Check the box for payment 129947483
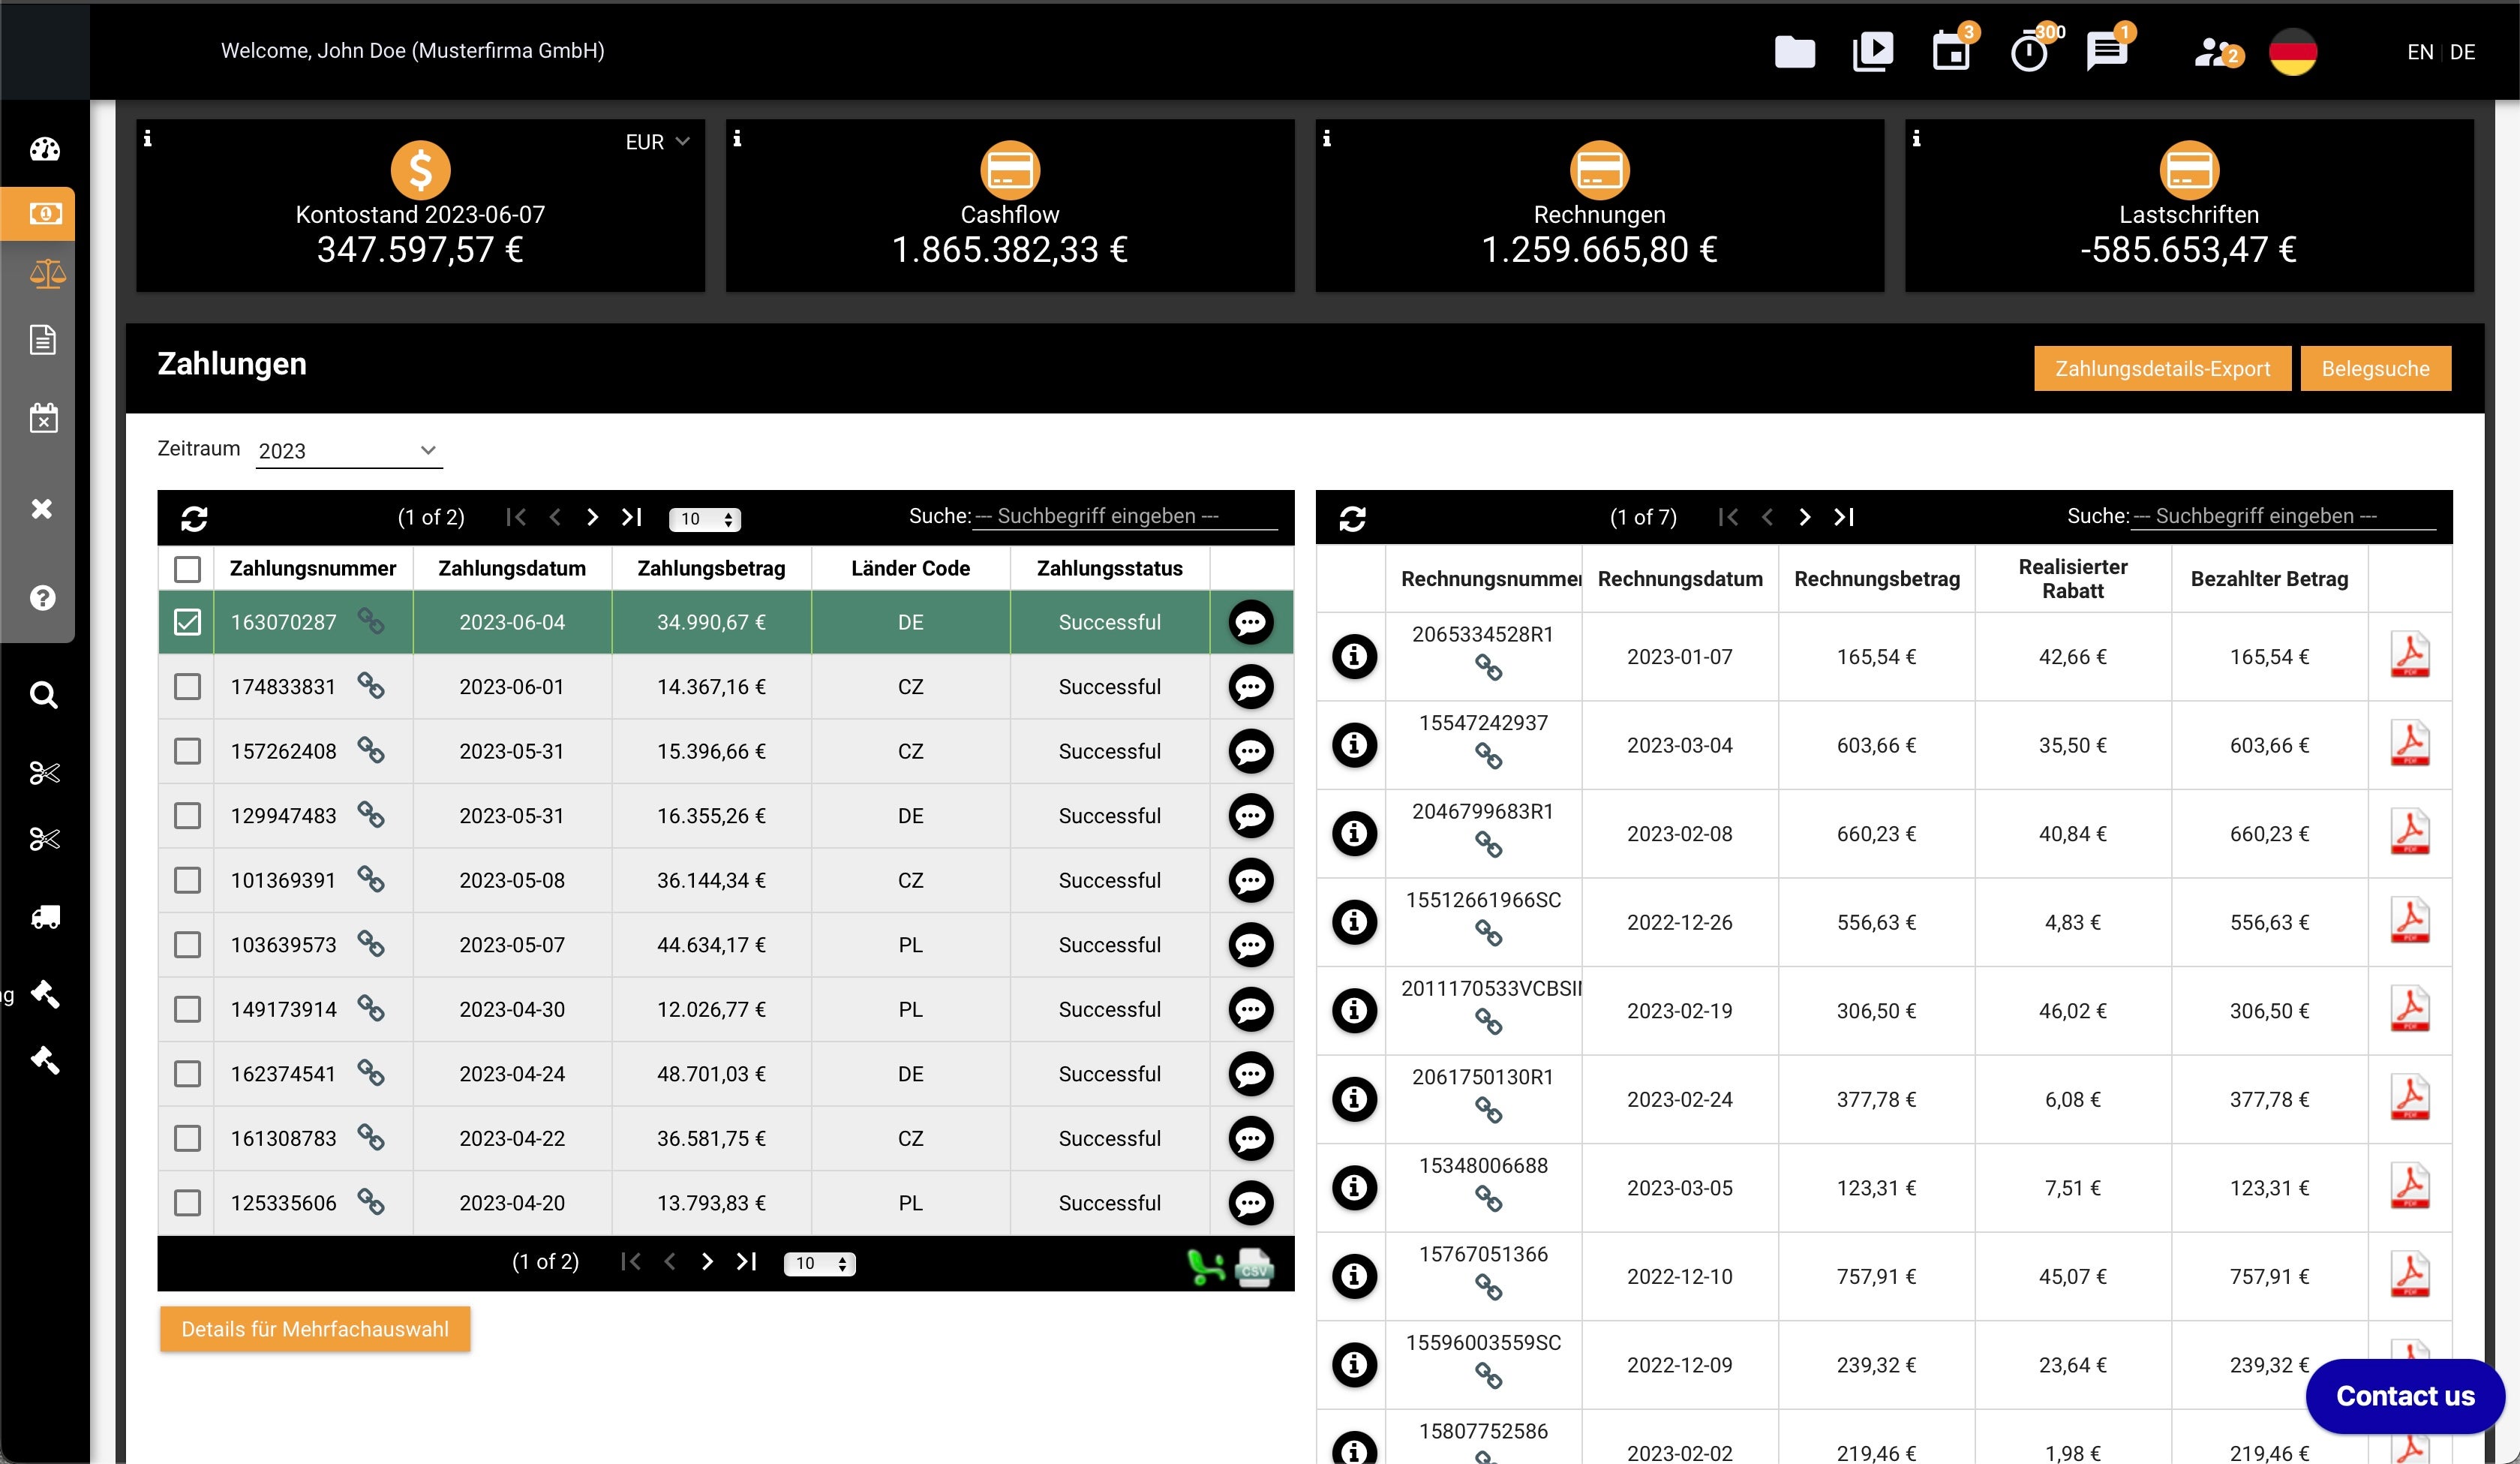 [x=187, y=816]
